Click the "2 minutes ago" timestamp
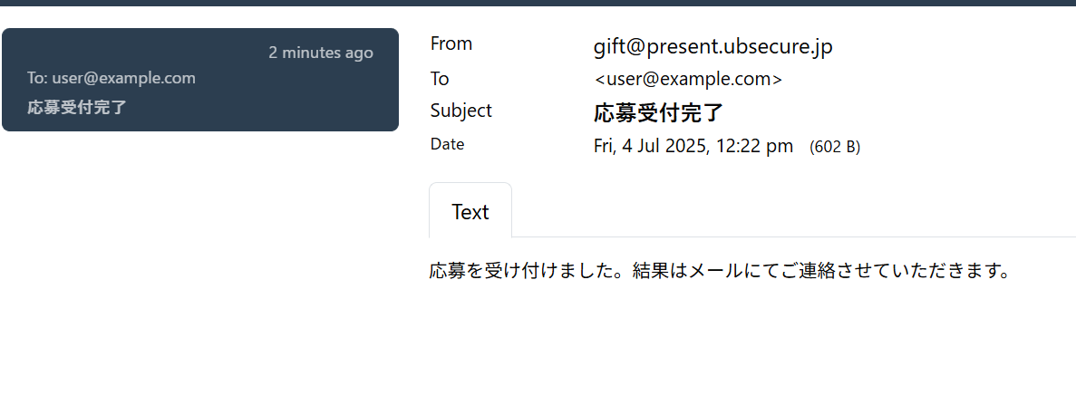 pyautogui.click(x=321, y=53)
